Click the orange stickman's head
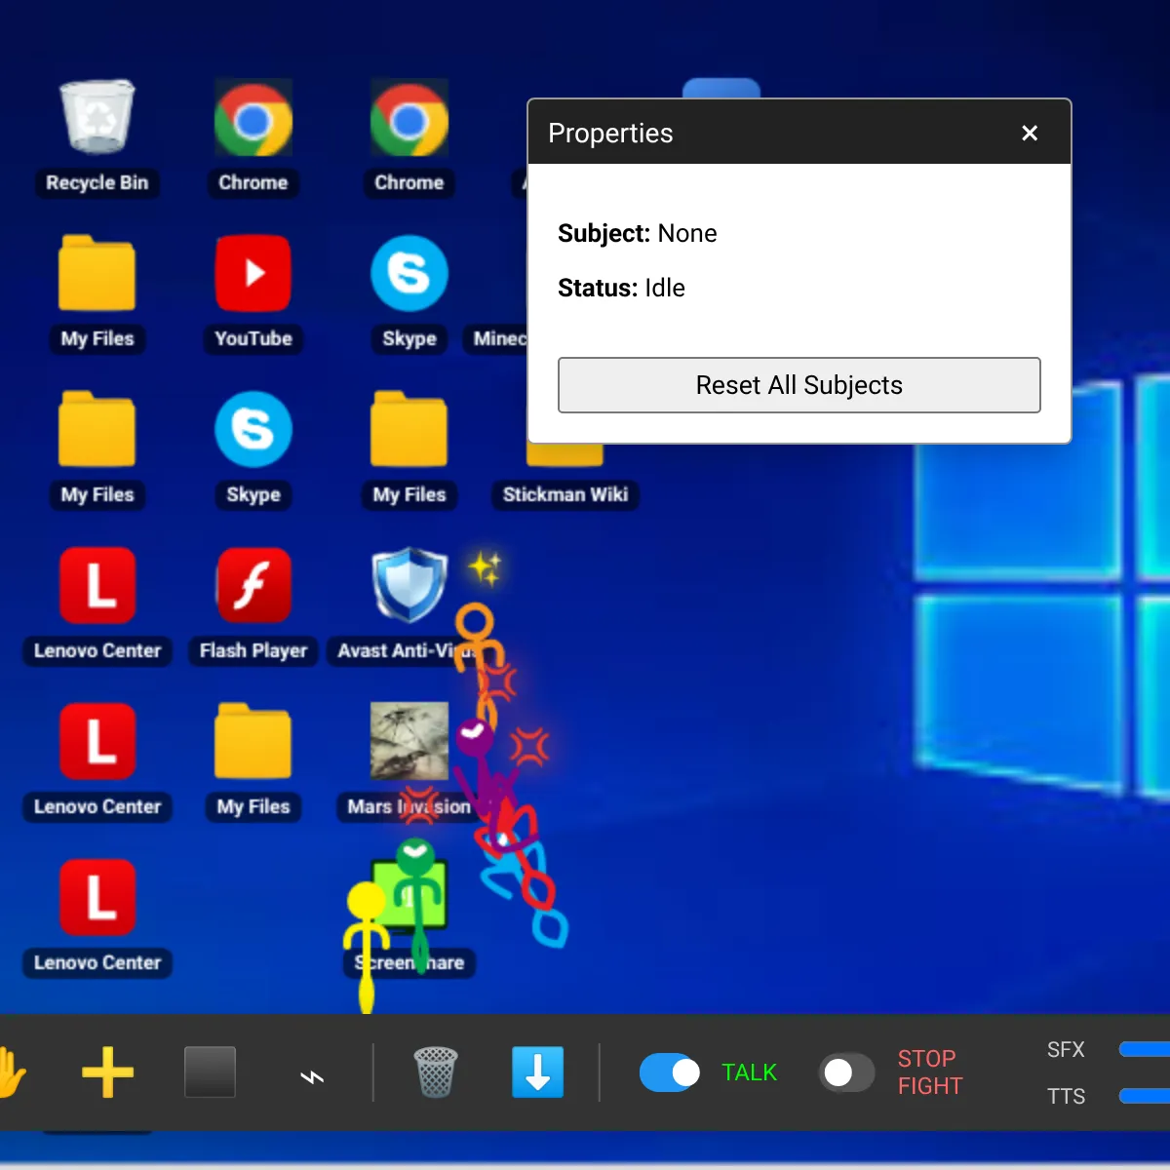This screenshot has width=1170, height=1170. click(476, 621)
